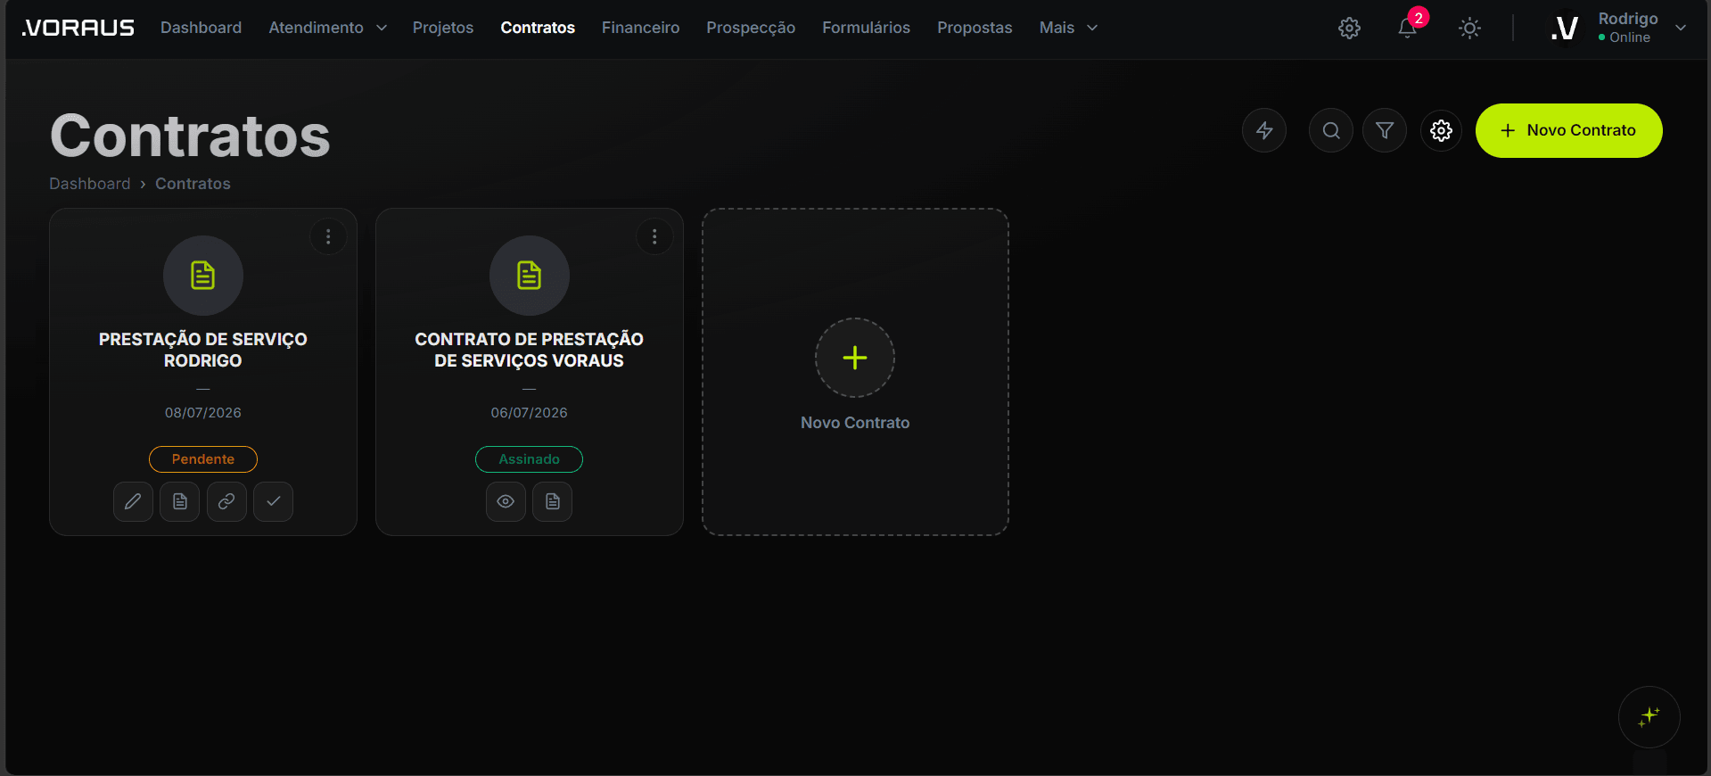
Task: Click the green Novo Contrato button
Action: 1568,130
